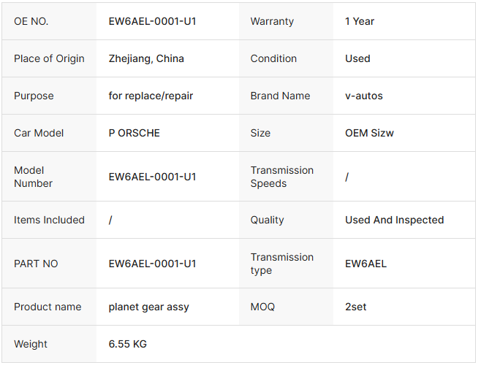The height and width of the screenshot is (368, 481).
Task: Click the Used condition value
Action: coord(357,58)
